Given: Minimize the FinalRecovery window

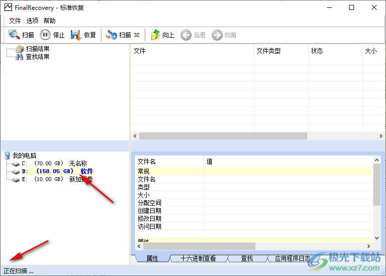Looking at the screenshot, I should (x=329, y=8).
